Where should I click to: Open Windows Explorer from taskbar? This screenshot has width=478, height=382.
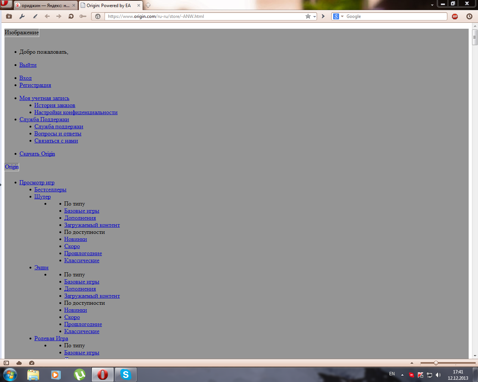click(x=33, y=375)
